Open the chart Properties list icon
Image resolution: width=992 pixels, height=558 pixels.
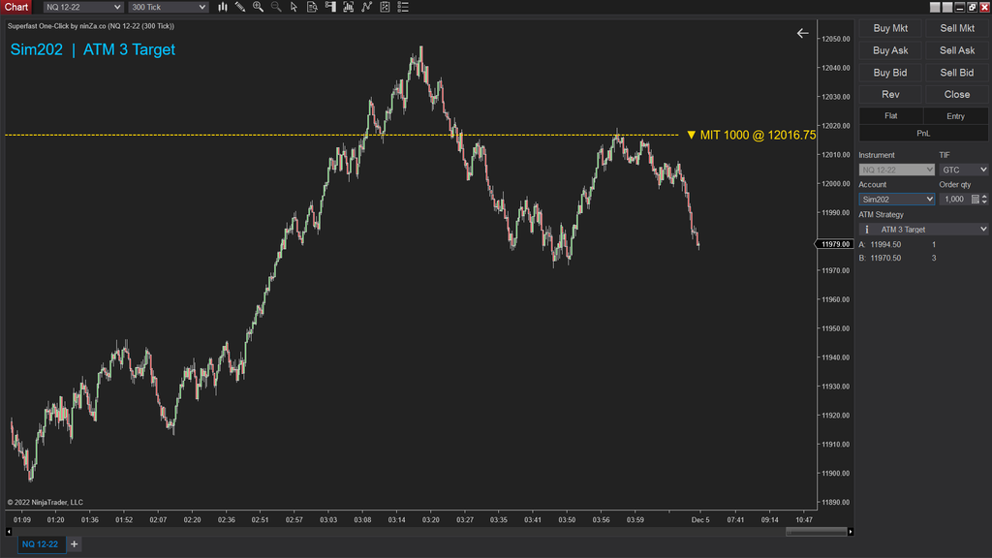click(401, 7)
